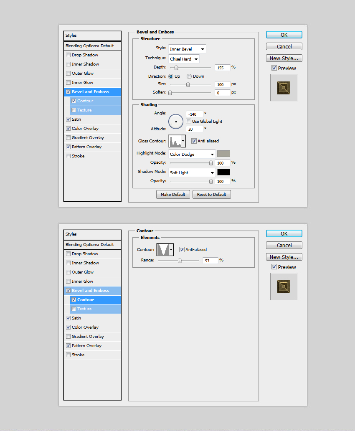Expand Contour dropdown arrow in lower dialog
Viewport: 355px width, 431px height.
[x=171, y=250]
